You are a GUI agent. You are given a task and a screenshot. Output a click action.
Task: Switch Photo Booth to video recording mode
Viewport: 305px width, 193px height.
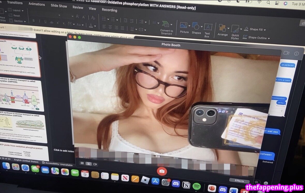[x=95, y=164]
